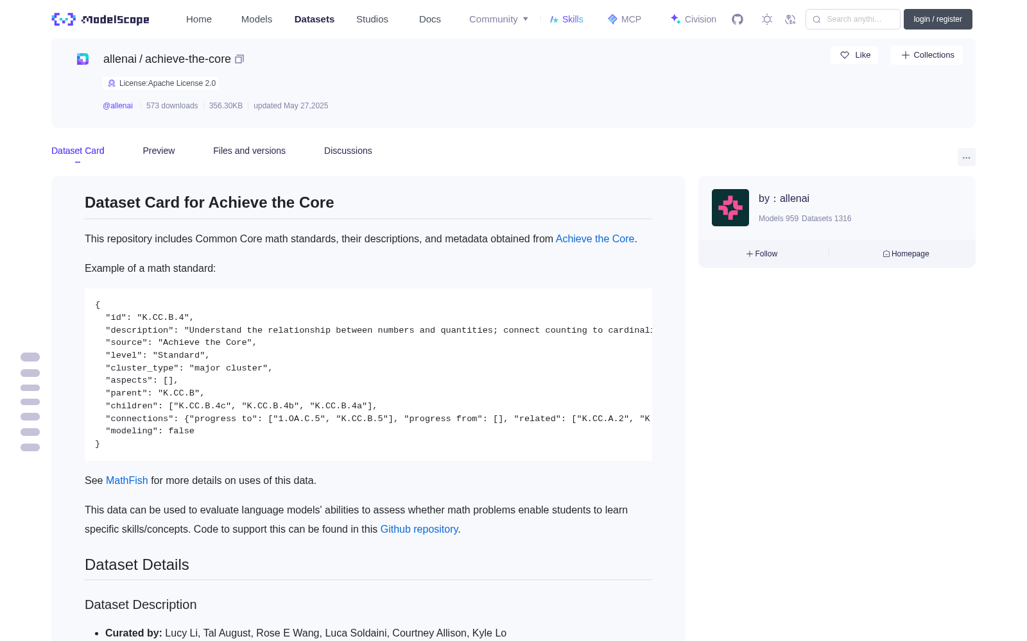Switch language with the translate icon
The height and width of the screenshot is (641, 1027).
coord(791,19)
